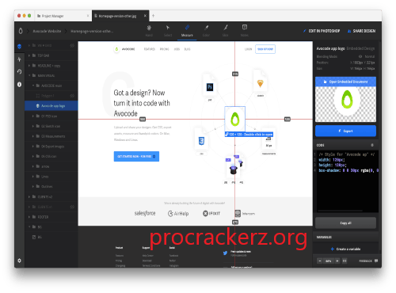The height and width of the screenshot is (293, 396).
Task: Click the blending mode opacity eye icon
Action: pyautogui.click(x=360, y=56)
